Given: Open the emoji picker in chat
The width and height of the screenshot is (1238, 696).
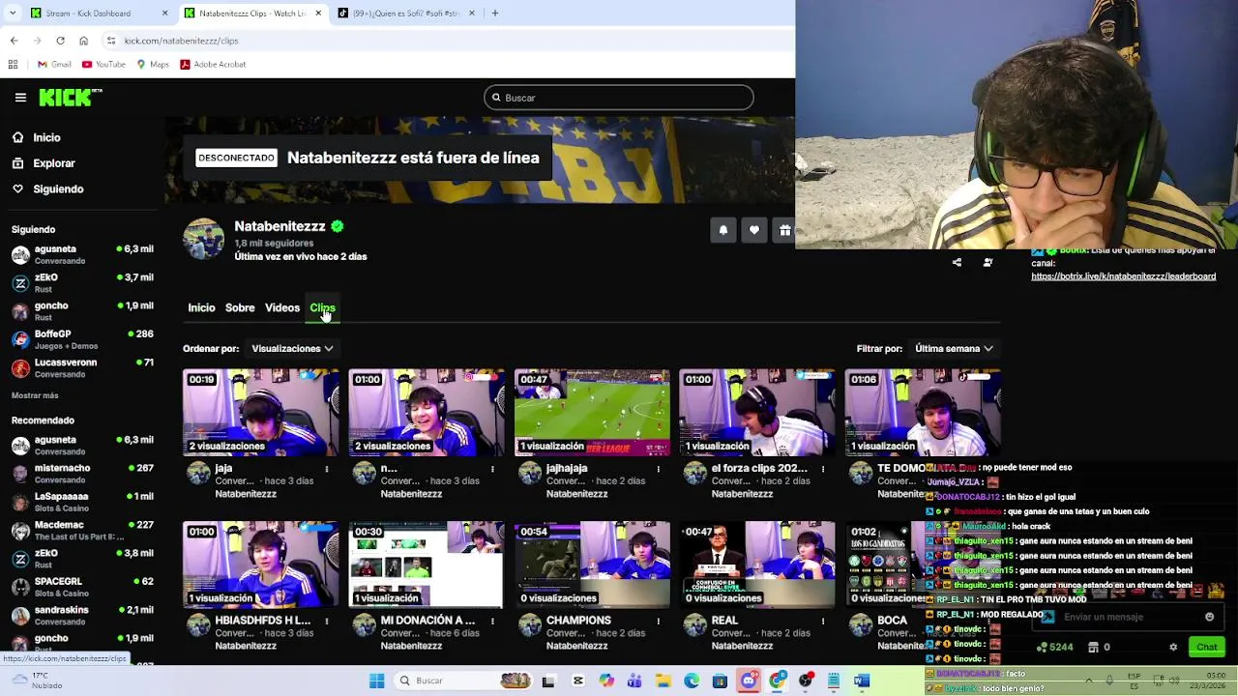Looking at the screenshot, I should click(1209, 617).
